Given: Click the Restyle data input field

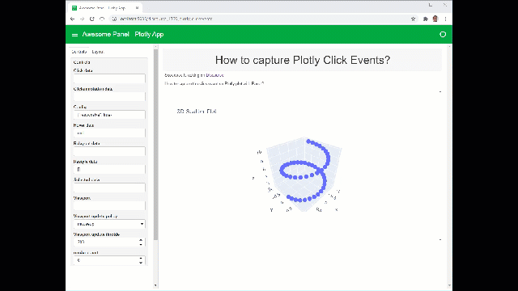Looking at the screenshot, I should pos(109,169).
